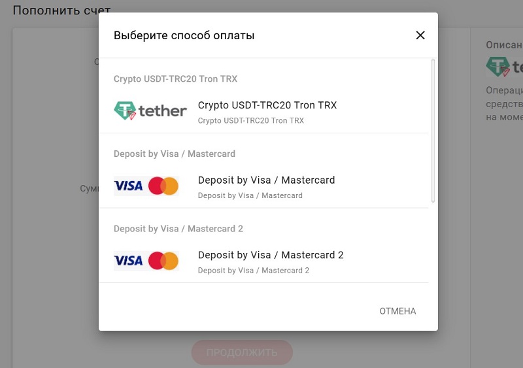Click the dimmed ПРОДОЛЖИТЬ button
This screenshot has width=523, height=368.
click(242, 353)
